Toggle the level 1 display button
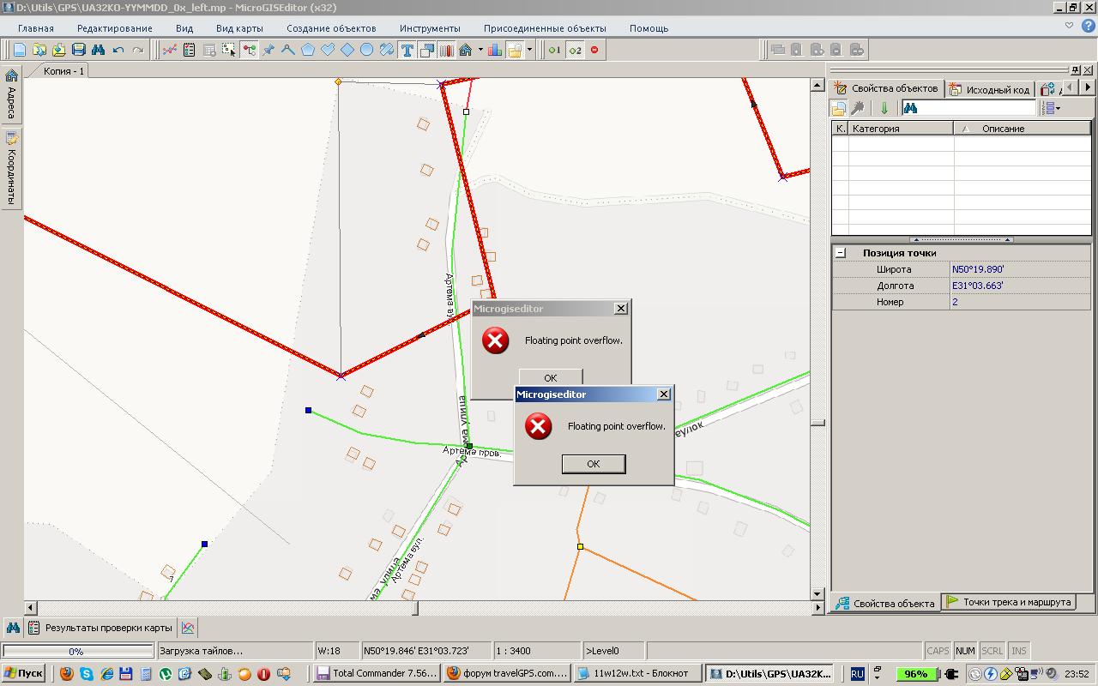This screenshot has height=686, width=1098. coord(554,50)
